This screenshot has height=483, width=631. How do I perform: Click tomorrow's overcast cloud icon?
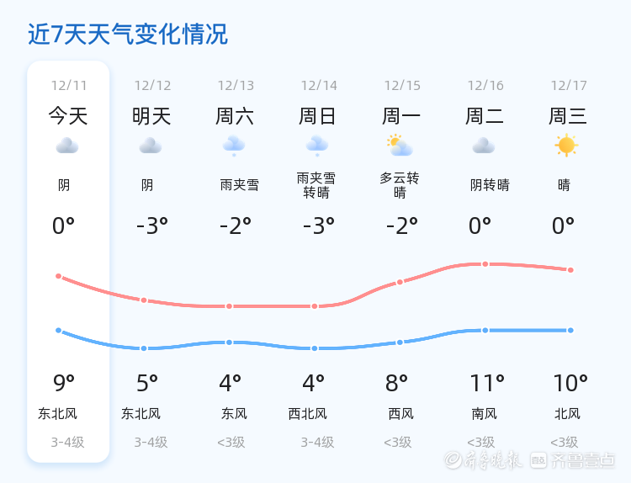(151, 146)
